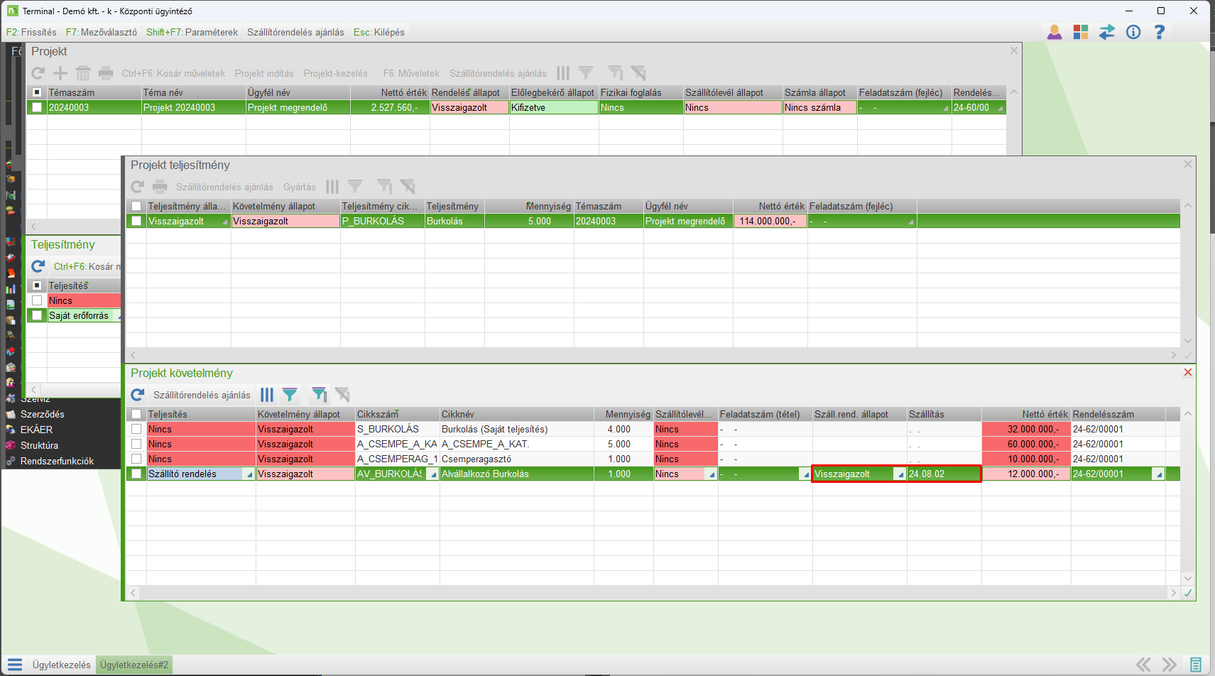Viewport: 1215px width, 676px height.
Task: Open the Szállítólevél dropdown in the Alvállalkozó Burkolás row
Action: click(x=711, y=474)
